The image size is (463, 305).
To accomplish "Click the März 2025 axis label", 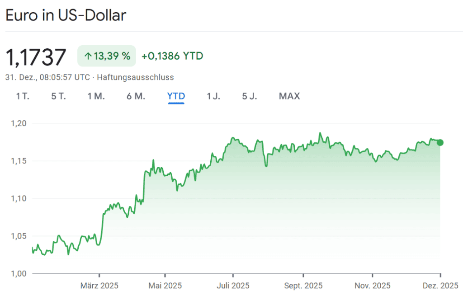I will [99, 286].
